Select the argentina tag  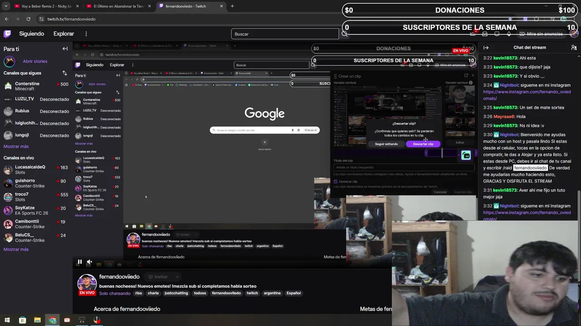(x=272, y=293)
